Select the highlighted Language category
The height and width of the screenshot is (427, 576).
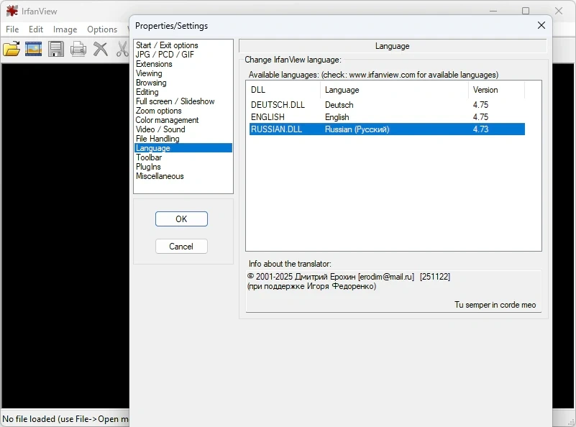[x=183, y=148]
